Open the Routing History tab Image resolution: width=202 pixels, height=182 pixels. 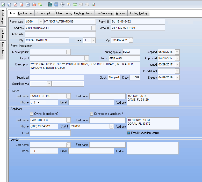click(138, 13)
